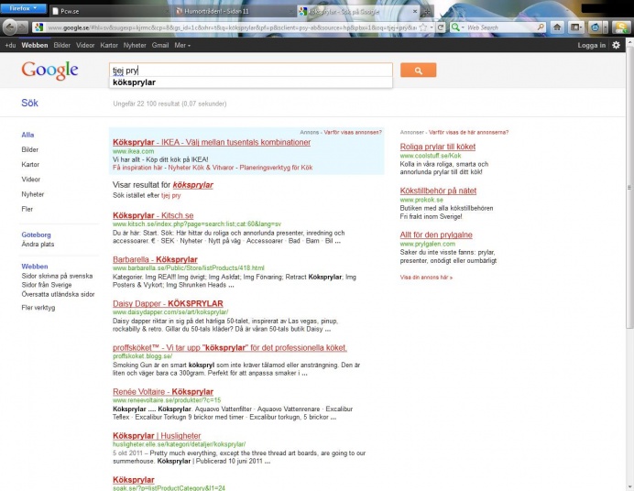
Task: Search instead for 'tjej pry' link
Action: click(x=170, y=195)
